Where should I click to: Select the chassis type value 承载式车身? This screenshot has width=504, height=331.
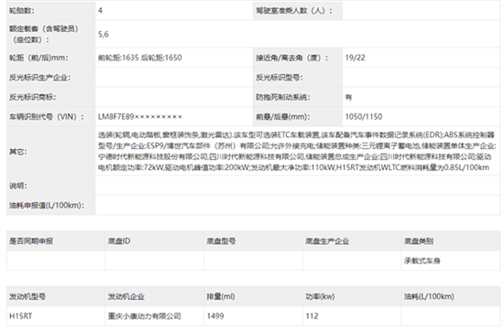[x=422, y=261]
